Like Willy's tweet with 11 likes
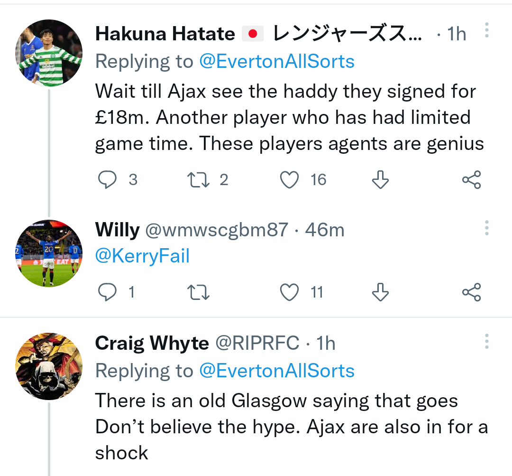The height and width of the screenshot is (476, 512). [x=290, y=292]
